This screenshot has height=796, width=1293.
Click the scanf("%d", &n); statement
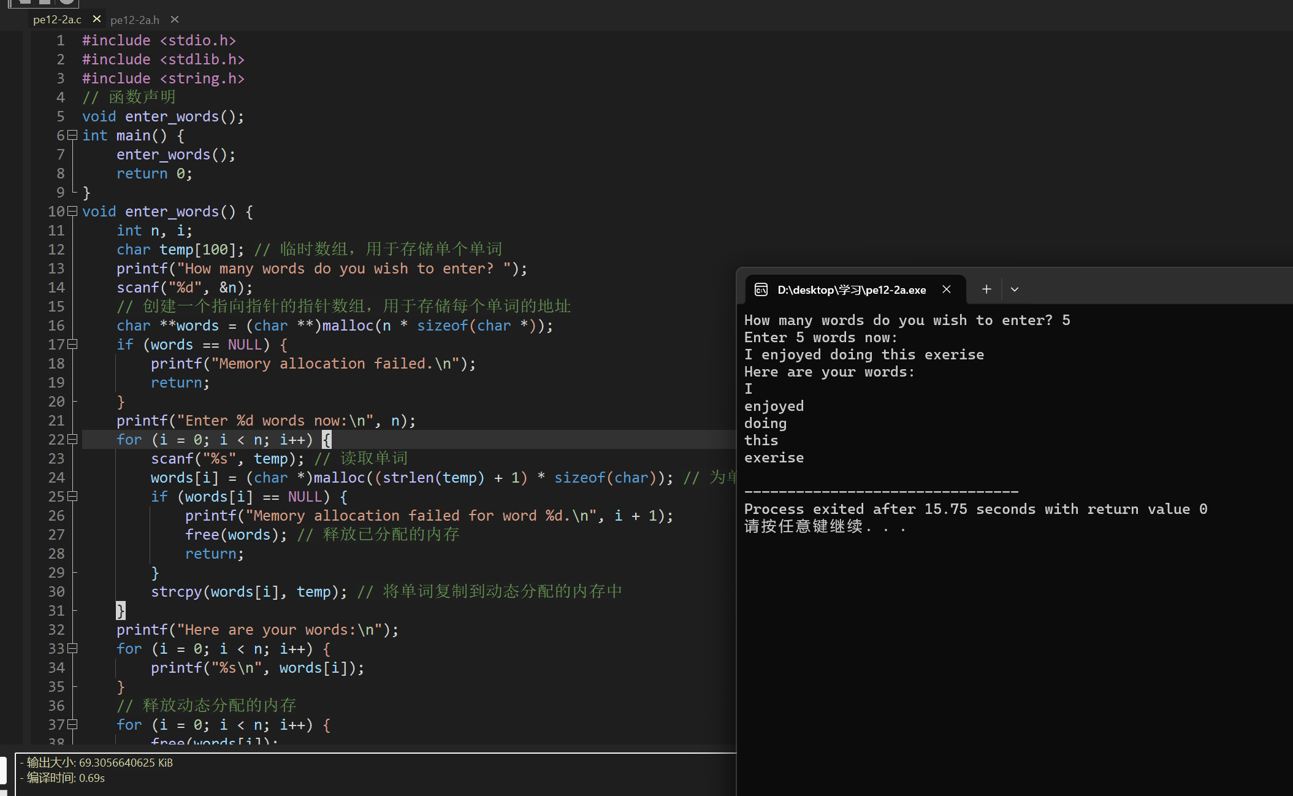[185, 288]
